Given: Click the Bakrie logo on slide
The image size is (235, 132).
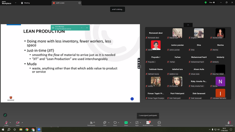Looking at the screenshot, I should click(11, 99).
